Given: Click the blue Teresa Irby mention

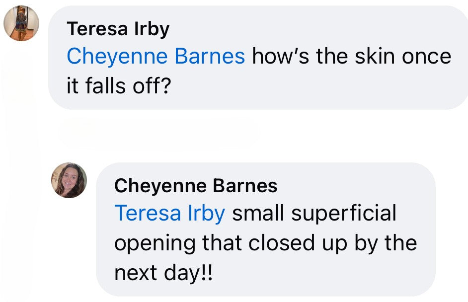Looking at the screenshot, I should coord(170,213).
